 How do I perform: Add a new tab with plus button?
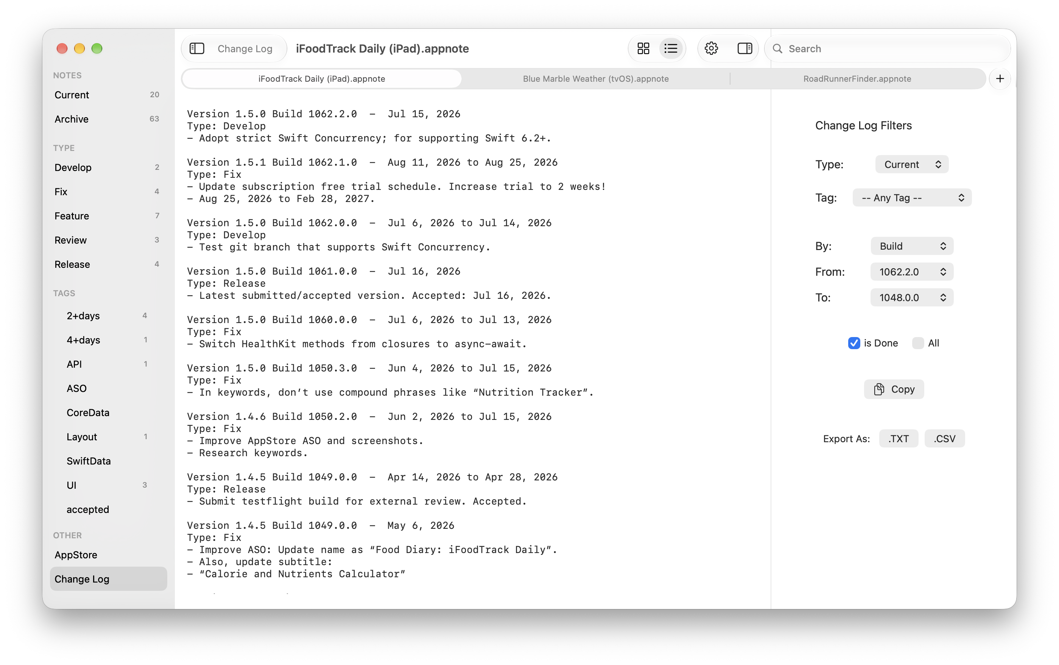[x=1000, y=79]
